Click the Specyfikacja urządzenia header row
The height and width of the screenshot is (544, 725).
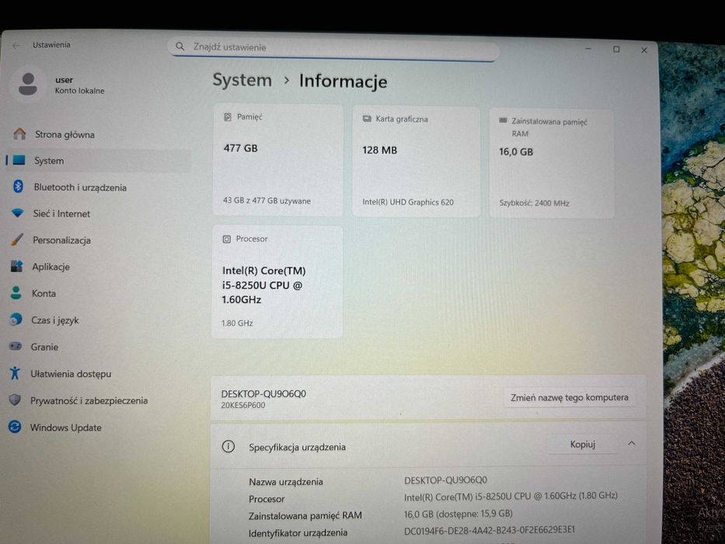(x=428, y=445)
